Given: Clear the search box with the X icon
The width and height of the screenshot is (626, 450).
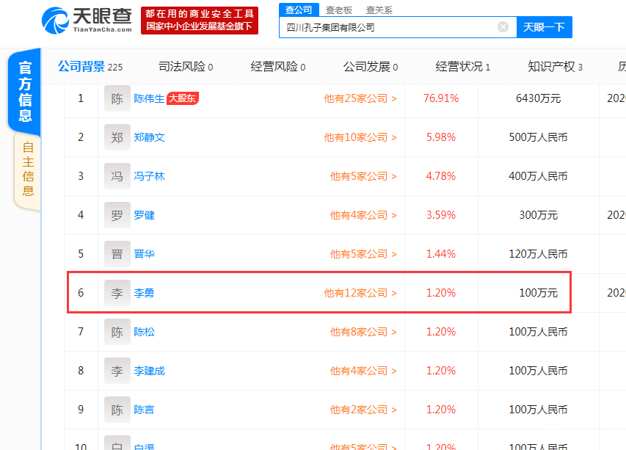Looking at the screenshot, I should pyautogui.click(x=503, y=26).
